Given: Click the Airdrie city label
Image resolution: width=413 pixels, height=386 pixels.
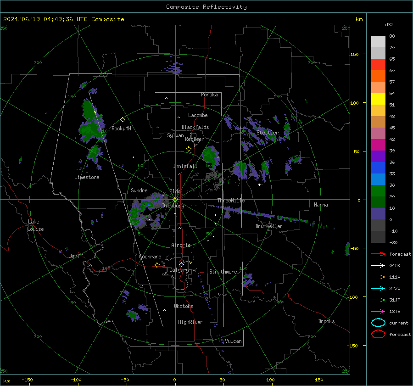Looking at the screenshot, I should coord(181,245).
